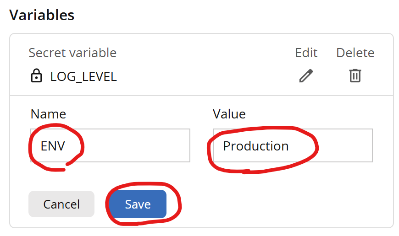This screenshot has width=399, height=236.
Task: Click the "Delete" label above the trash can
Action: (x=355, y=53)
